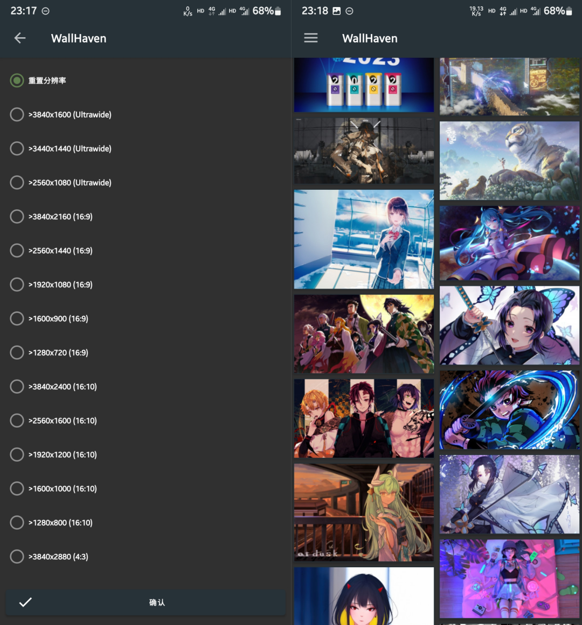Open the futuristic city with clouds wallpaper

(509, 86)
